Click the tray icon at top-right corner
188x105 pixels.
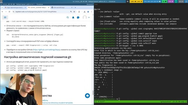pos(186,1)
